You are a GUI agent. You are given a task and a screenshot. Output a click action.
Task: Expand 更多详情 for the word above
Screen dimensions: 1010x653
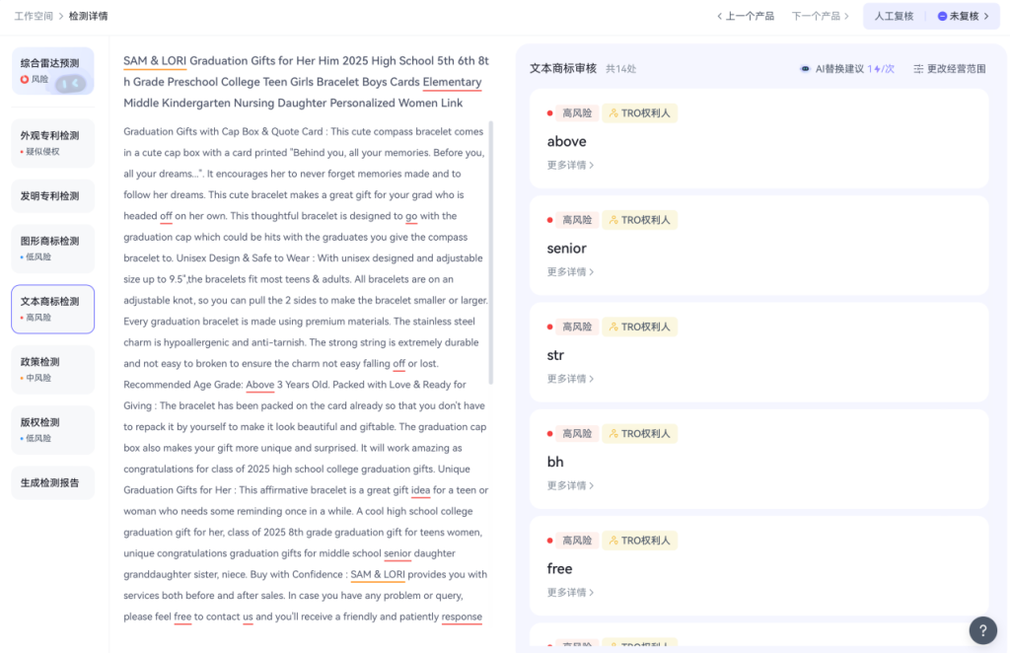tap(570, 166)
